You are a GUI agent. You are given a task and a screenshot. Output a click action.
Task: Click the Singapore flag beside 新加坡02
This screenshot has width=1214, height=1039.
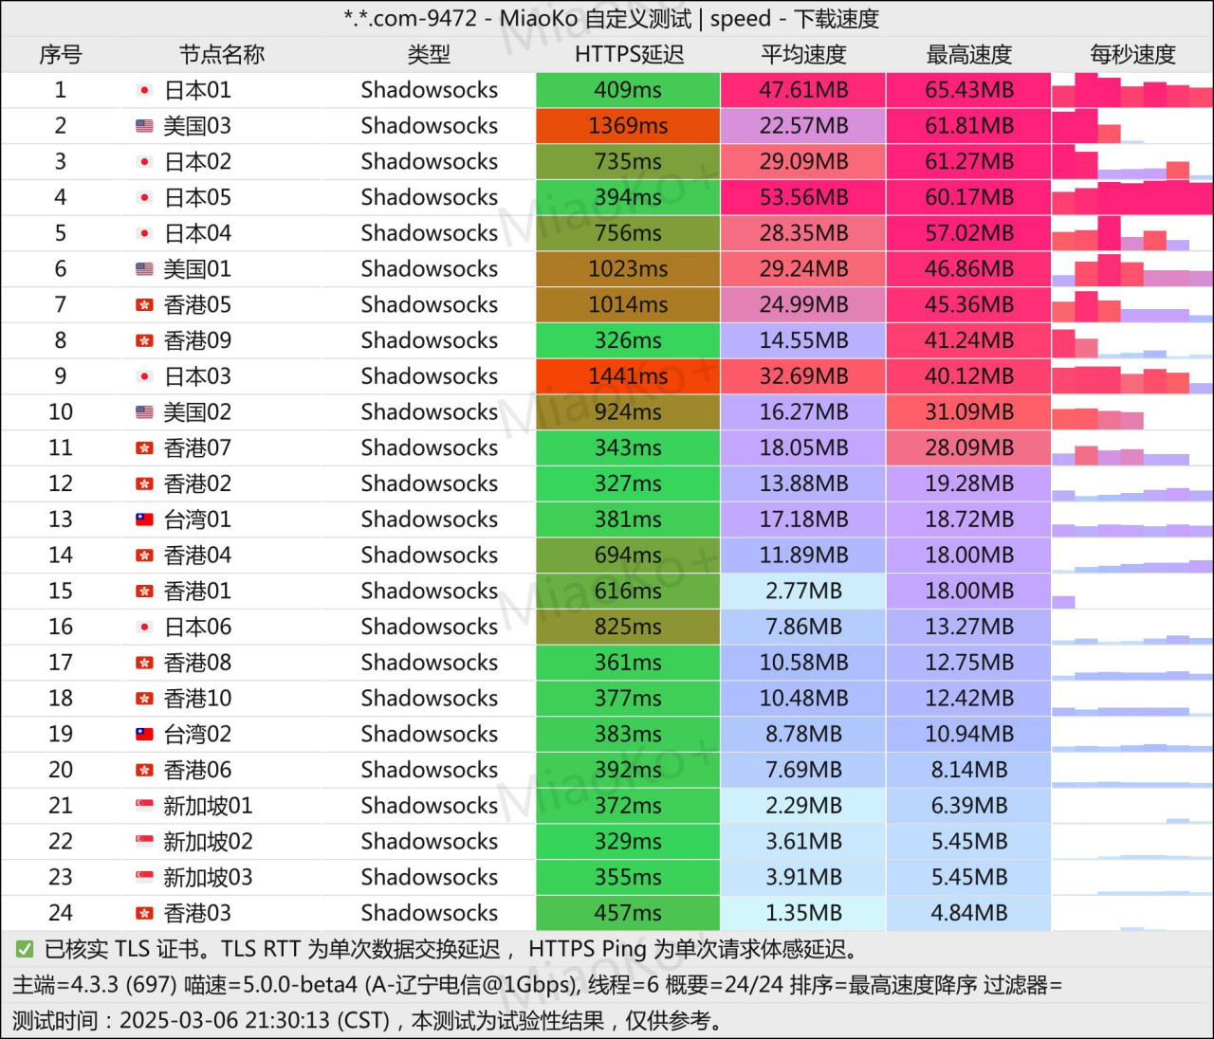pos(144,842)
